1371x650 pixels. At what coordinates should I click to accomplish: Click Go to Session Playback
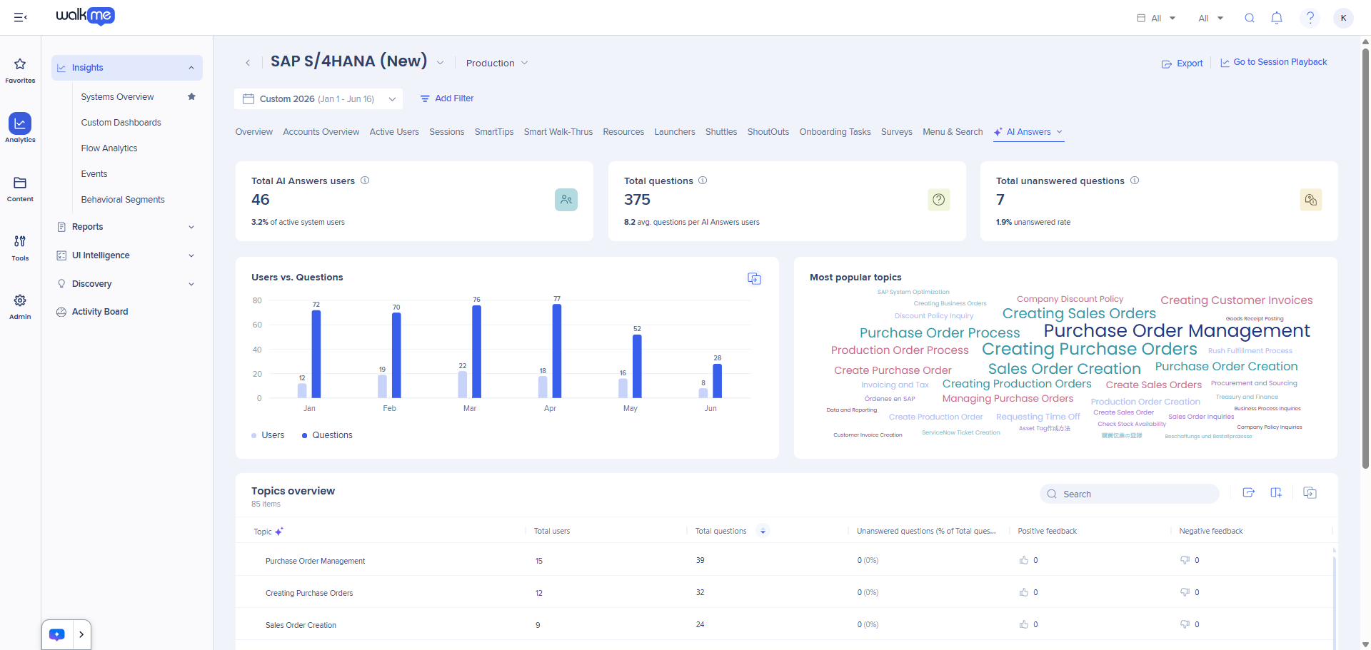(1273, 63)
